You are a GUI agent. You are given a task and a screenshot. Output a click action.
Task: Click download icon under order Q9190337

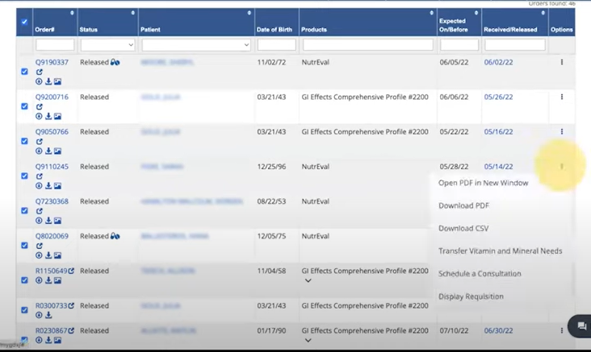[x=48, y=81]
